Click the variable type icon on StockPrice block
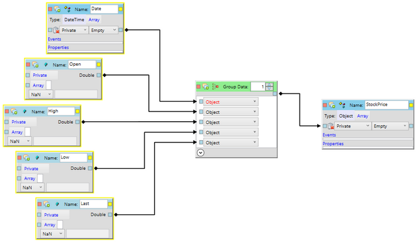Image resolution: width=416 pixels, height=243 pixels. pyautogui.click(x=343, y=105)
